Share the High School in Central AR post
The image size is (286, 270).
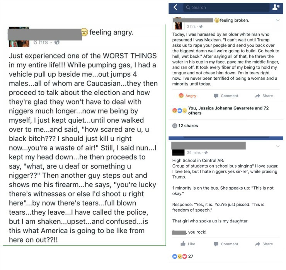pyautogui.click(x=264, y=244)
